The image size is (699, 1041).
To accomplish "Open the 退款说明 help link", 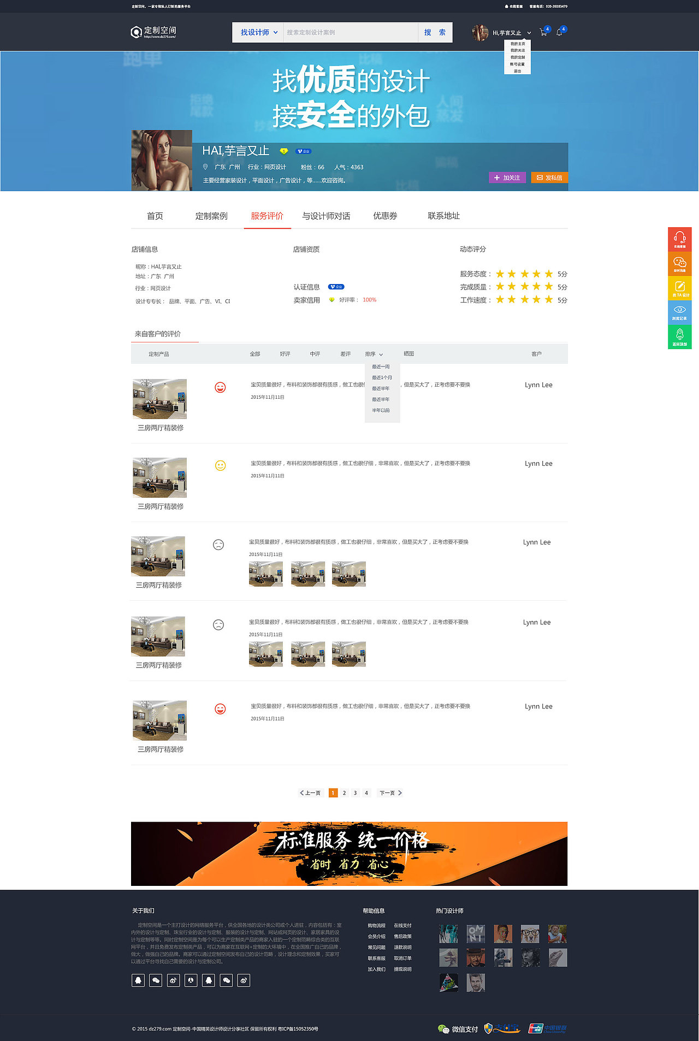I will click(402, 948).
